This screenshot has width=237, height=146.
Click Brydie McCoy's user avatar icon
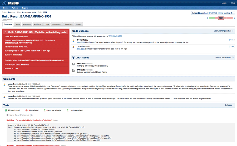click(x=73, y=41)
